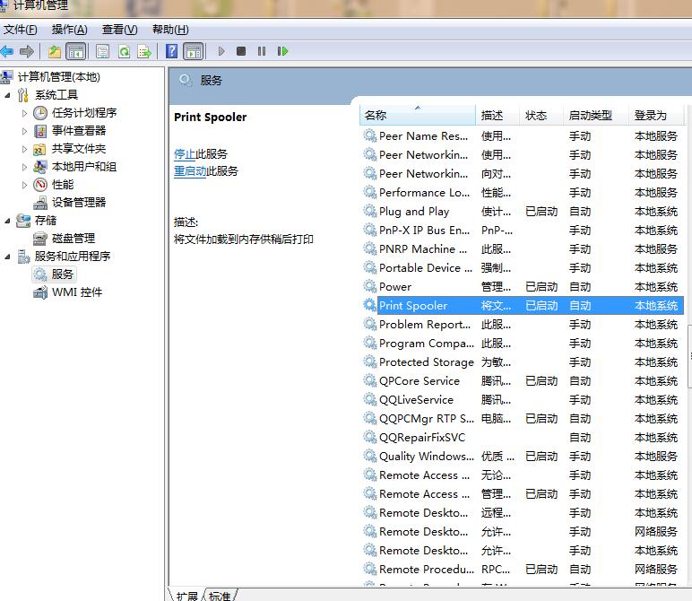The image size is (692, 601).
Task: Select the PnP-X IP Bus En... service
Action: pos(522,231)
